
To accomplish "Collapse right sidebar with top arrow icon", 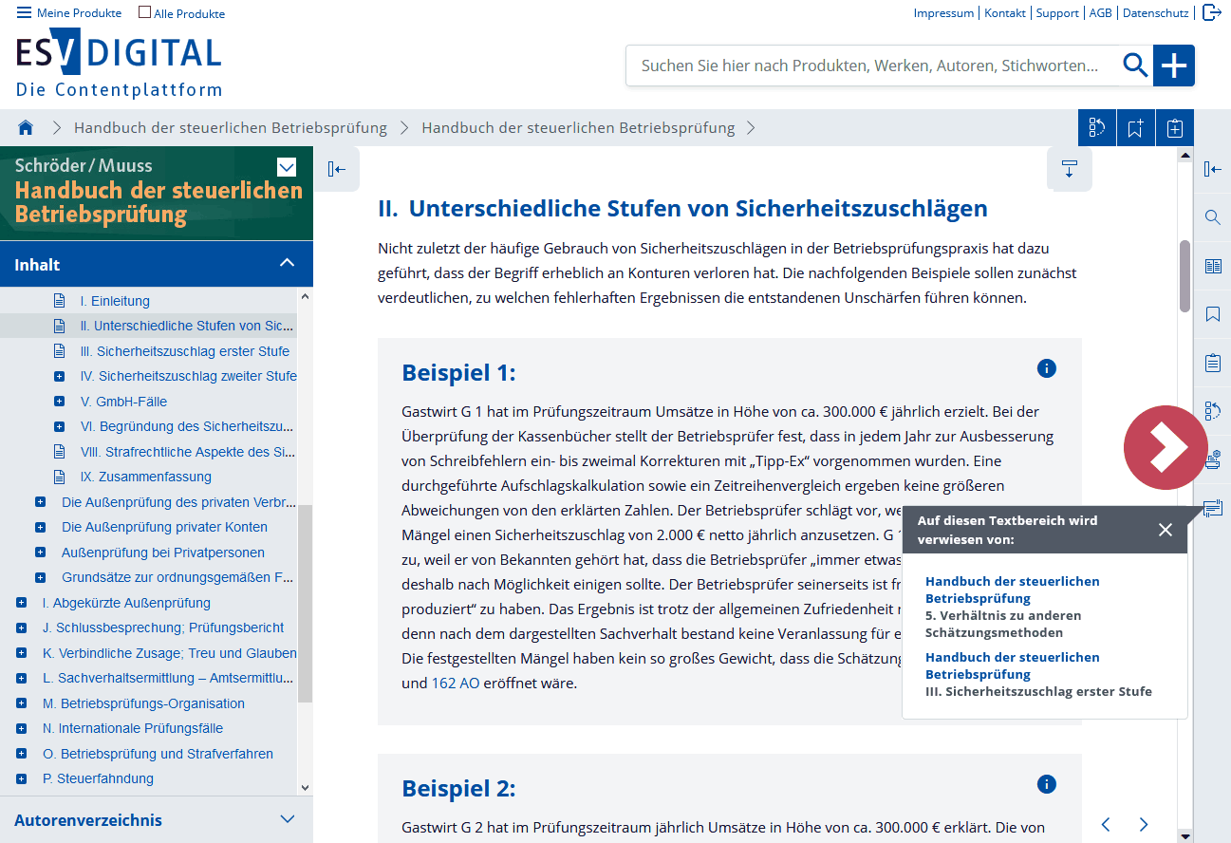I will tap(1213, 169).
